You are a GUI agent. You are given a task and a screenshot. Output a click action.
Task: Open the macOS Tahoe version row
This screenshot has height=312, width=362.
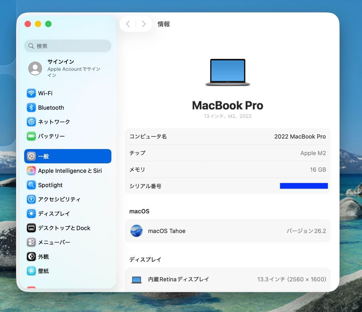pyautogui.click(x=228, y=231)
